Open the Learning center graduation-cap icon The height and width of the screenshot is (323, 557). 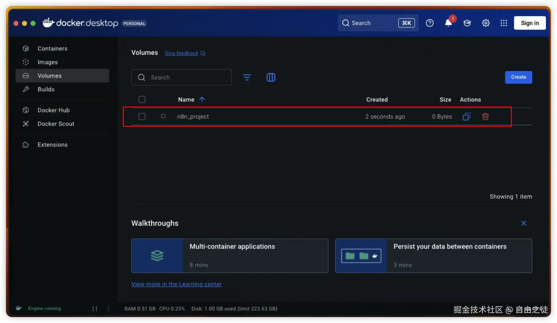pyautogui.click(x=467, y=23)
